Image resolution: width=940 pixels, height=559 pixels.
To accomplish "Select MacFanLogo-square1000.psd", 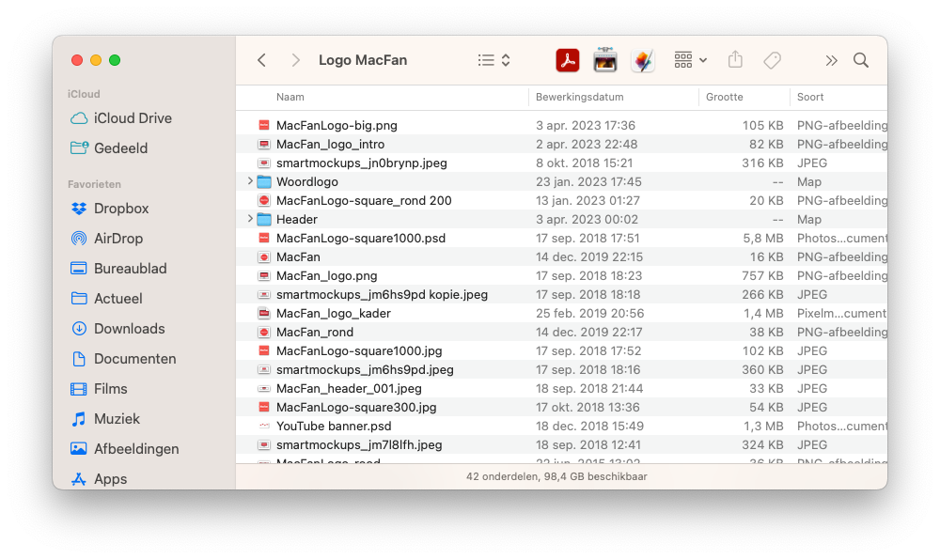I will point(562,238).
